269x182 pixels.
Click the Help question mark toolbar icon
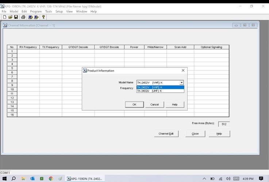click(43, 17)
